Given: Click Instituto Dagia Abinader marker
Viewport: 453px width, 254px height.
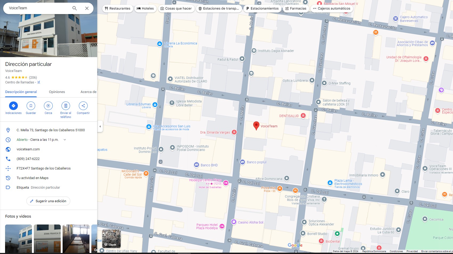Looking at the screenshot, I should tap(254, 50).
